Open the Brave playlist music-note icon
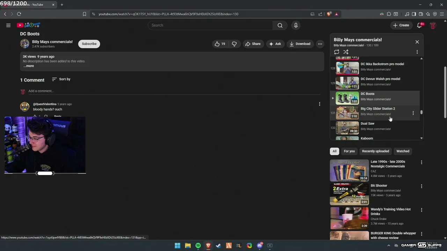The width and height of the screenshot is (447, 251). [407, 14]
